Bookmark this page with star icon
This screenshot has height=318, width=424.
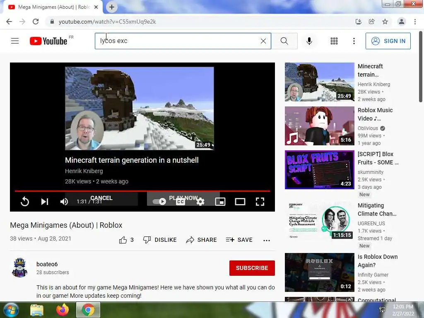click(385, 22)
